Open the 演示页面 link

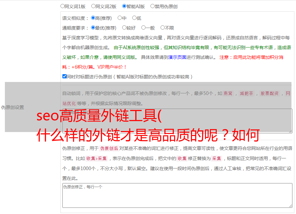[177, 57]
